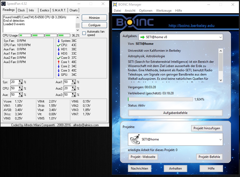Image resolution: width=240 pixels, height=177 pixels.
Task: Click the alfredo@almico.com credit line
Action: pyautogui.click(x=55, y=125)
